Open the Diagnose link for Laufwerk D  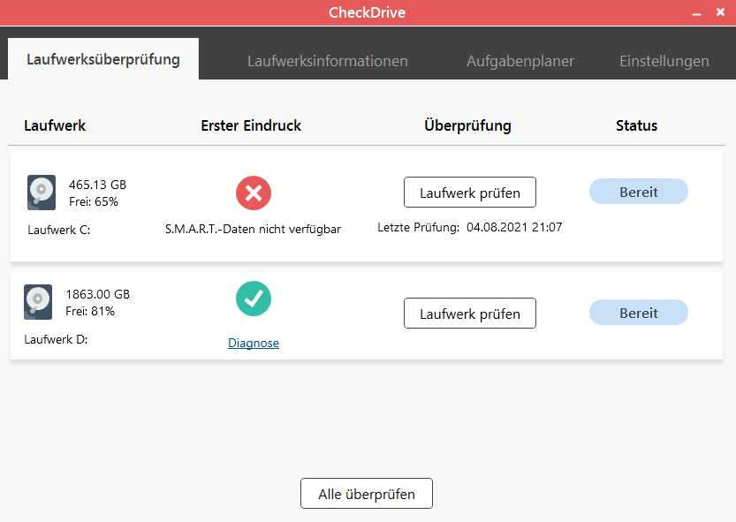click(x=254, y=343)
